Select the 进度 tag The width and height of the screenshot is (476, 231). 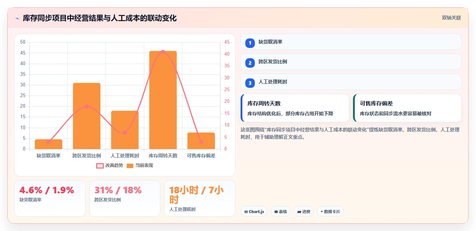coord(304,212)
